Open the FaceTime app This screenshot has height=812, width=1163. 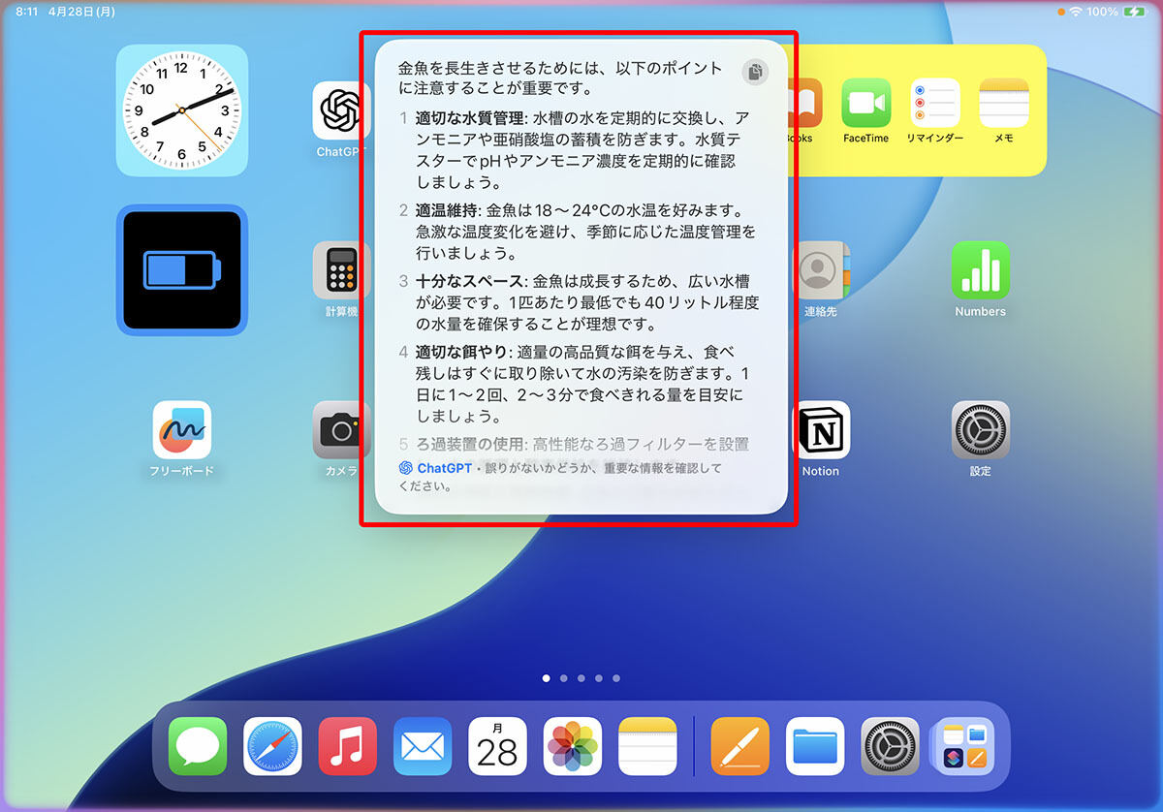click(865, 103)
